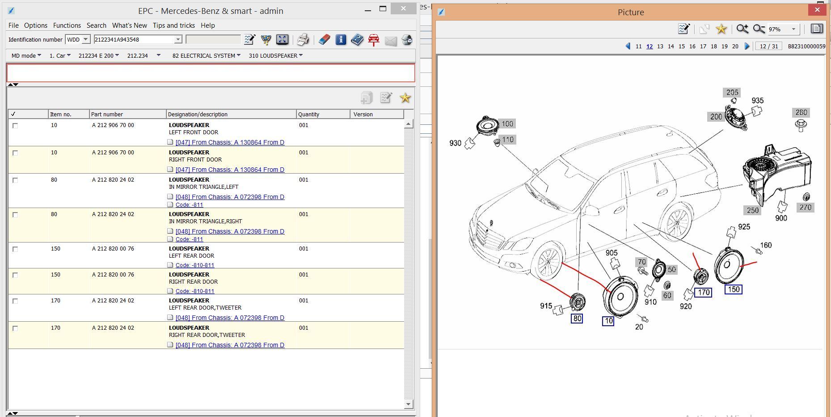Tick checkbox for Left Rear Door loudspeaker
The height and width of the screenshot is (417, 831).
(x=15, y=249)
